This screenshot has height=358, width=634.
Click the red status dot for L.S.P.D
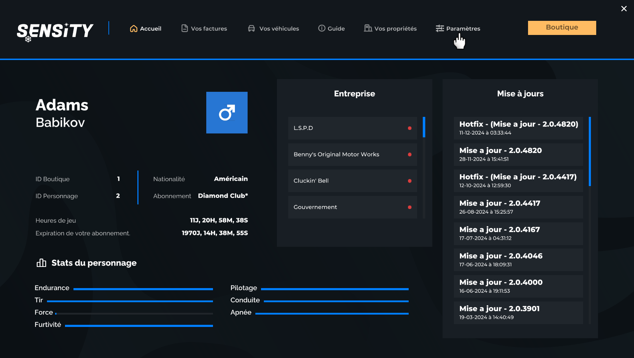coord(410,128)
